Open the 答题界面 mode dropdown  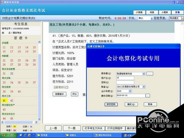click(x=183, y=18)
